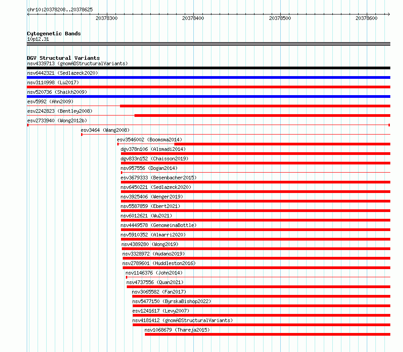Open the nsv6442321 (Sedlazeck2020) label
This screenshot has height=352, width=403.
point(62,73)
